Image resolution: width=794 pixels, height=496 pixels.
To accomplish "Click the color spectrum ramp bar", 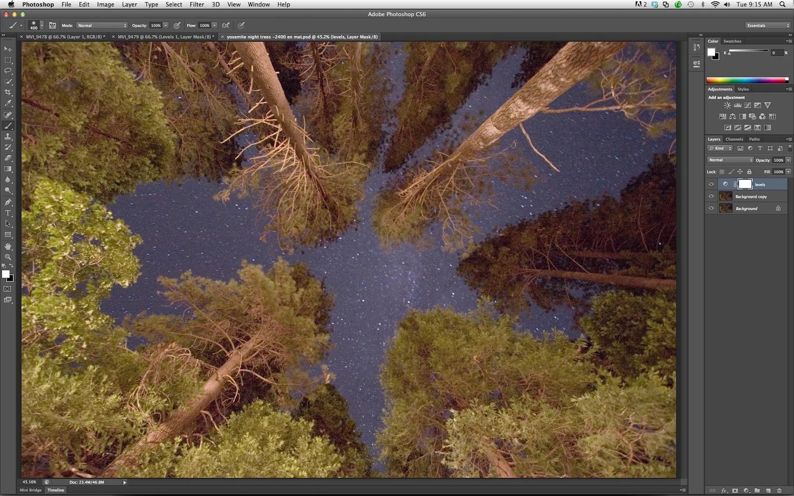I will click(746, 80).
